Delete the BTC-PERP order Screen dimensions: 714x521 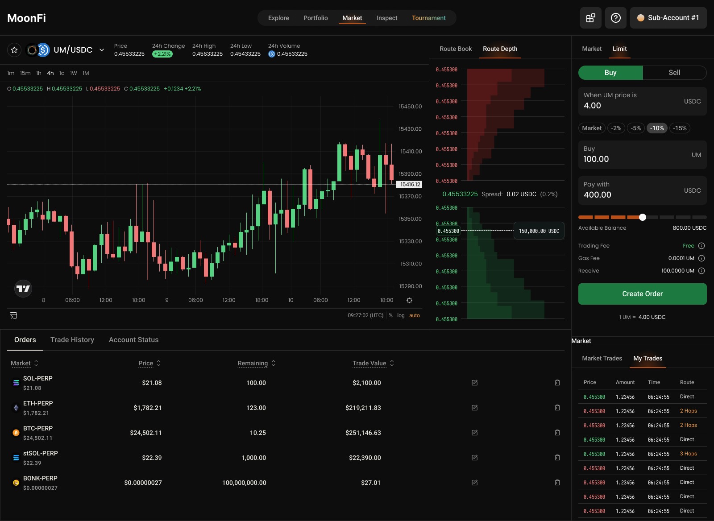[x=557, y=433]
